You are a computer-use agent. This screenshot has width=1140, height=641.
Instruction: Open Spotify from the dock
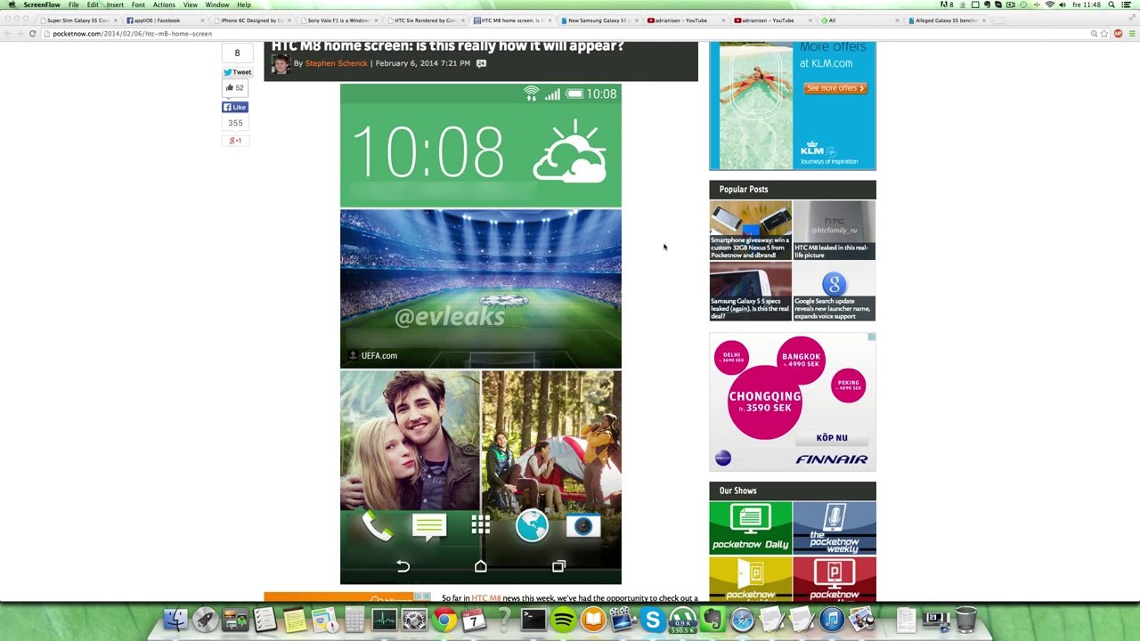[x=563, y=619]
